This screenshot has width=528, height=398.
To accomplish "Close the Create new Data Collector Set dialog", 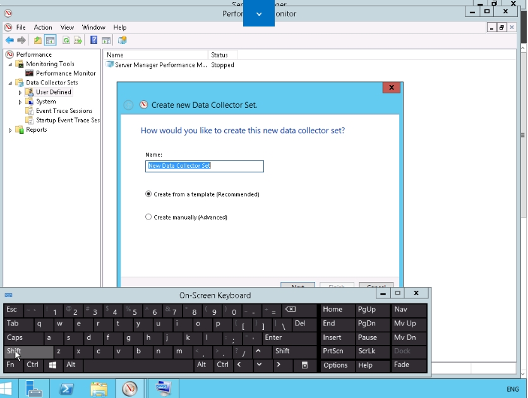I will 392,88.
